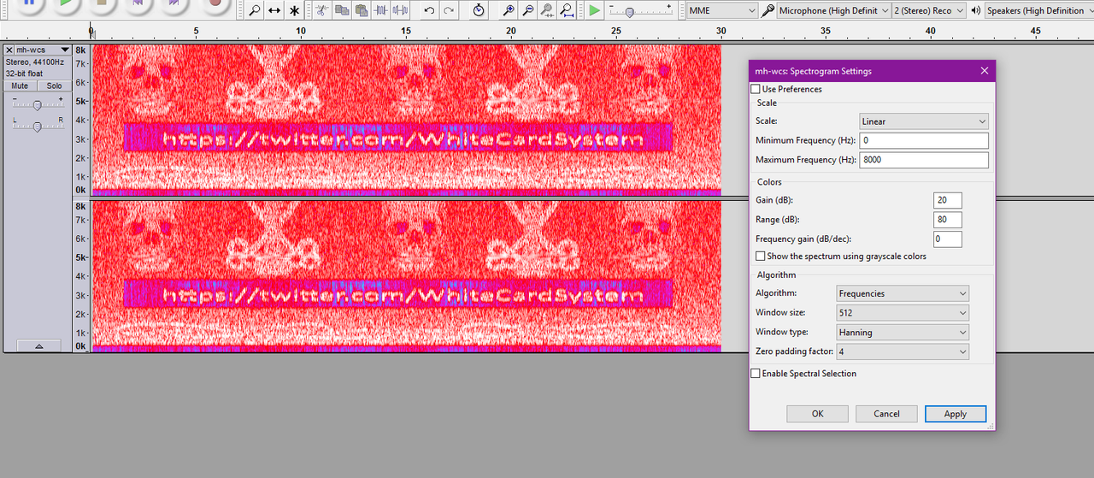
Task: Open the MME audio host dropdown
Action: (722, 10)
